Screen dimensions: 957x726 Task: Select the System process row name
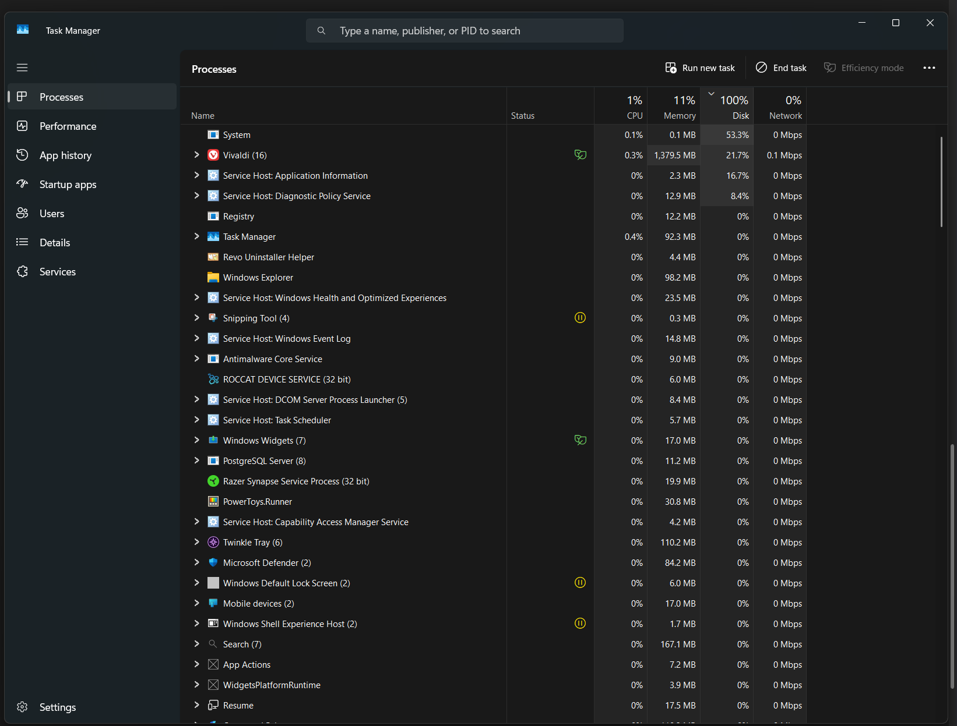pos(237,134)
